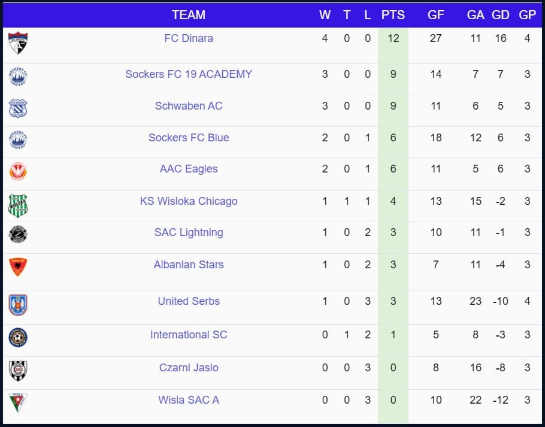Click the GD column header

point(500,15)
